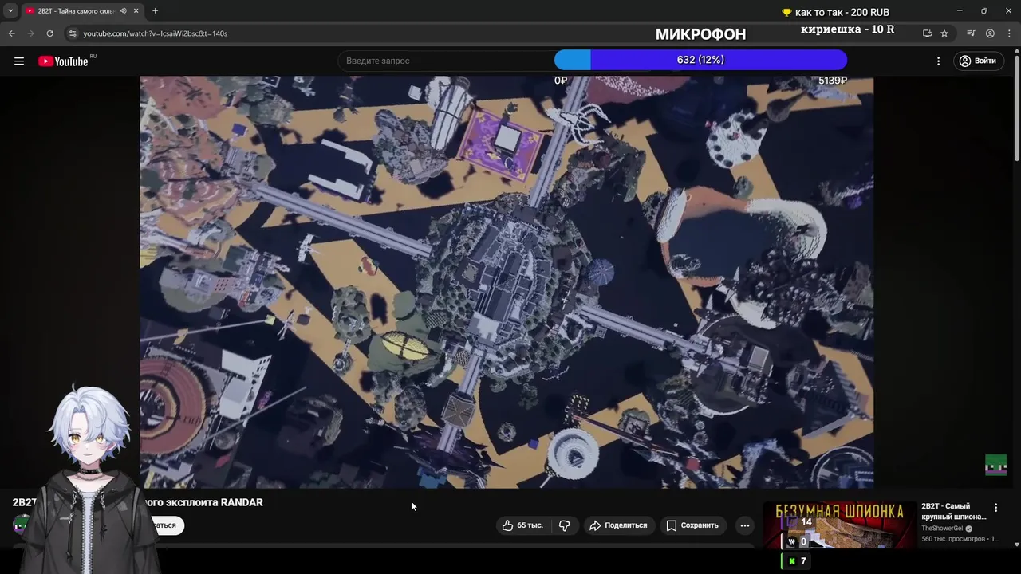Viewport: 1021px width, 574px height.
Task: Click the 560 тыс. просмотров view count text
Action: pos(955,539)
